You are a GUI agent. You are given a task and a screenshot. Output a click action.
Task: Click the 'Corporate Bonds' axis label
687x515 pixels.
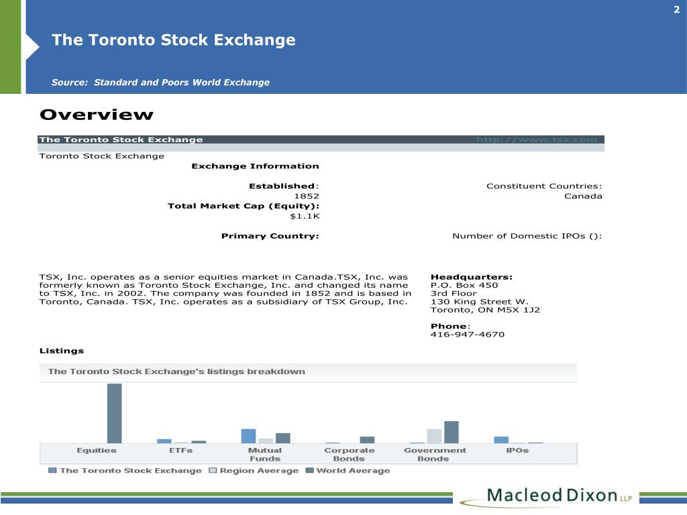[349, 455]
